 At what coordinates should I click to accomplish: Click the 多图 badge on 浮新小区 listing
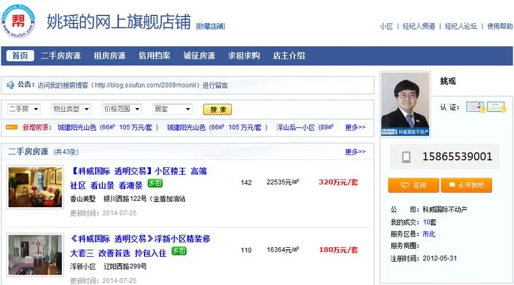coord(179,251)
